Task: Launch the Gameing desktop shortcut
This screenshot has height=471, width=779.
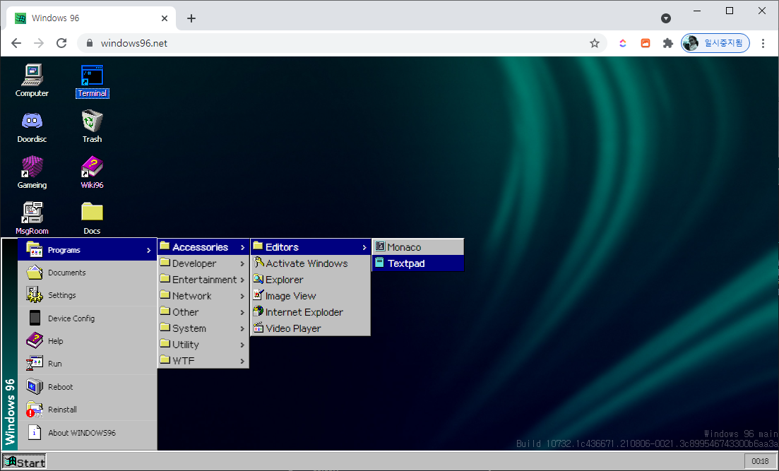Action: [32, 172]
